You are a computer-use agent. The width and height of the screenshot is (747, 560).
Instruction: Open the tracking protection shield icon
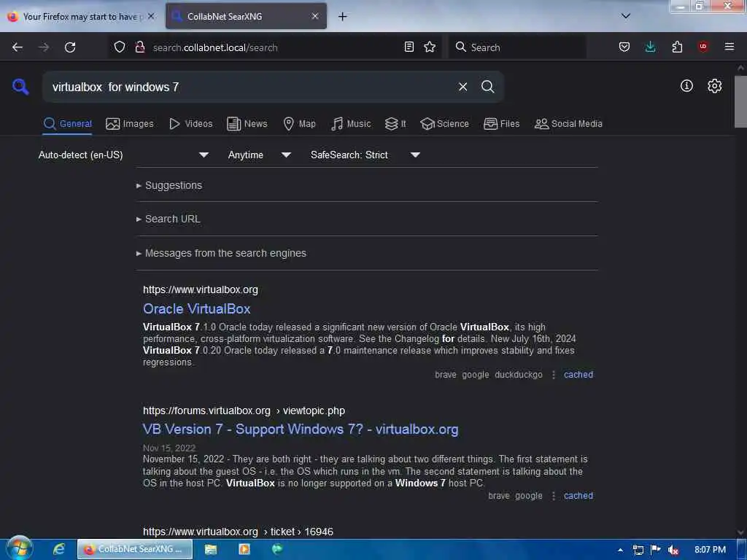point(120,47)
